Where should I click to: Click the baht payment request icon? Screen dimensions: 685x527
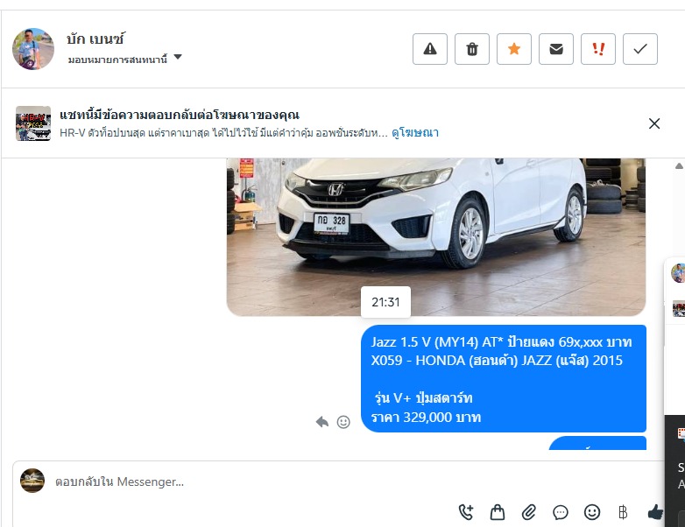coord(624,512)
